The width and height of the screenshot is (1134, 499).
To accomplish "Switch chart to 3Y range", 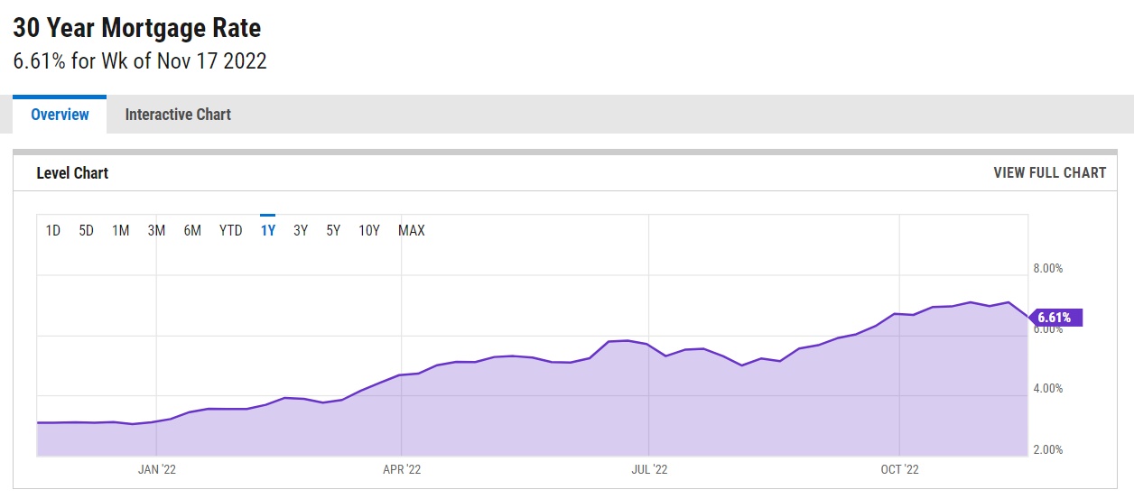I will pos(301,231).
